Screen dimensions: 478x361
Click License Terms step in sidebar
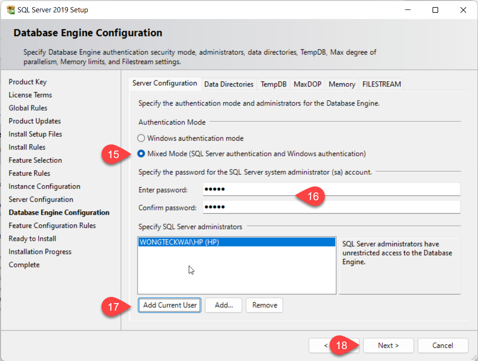click(x=30, y=95)
